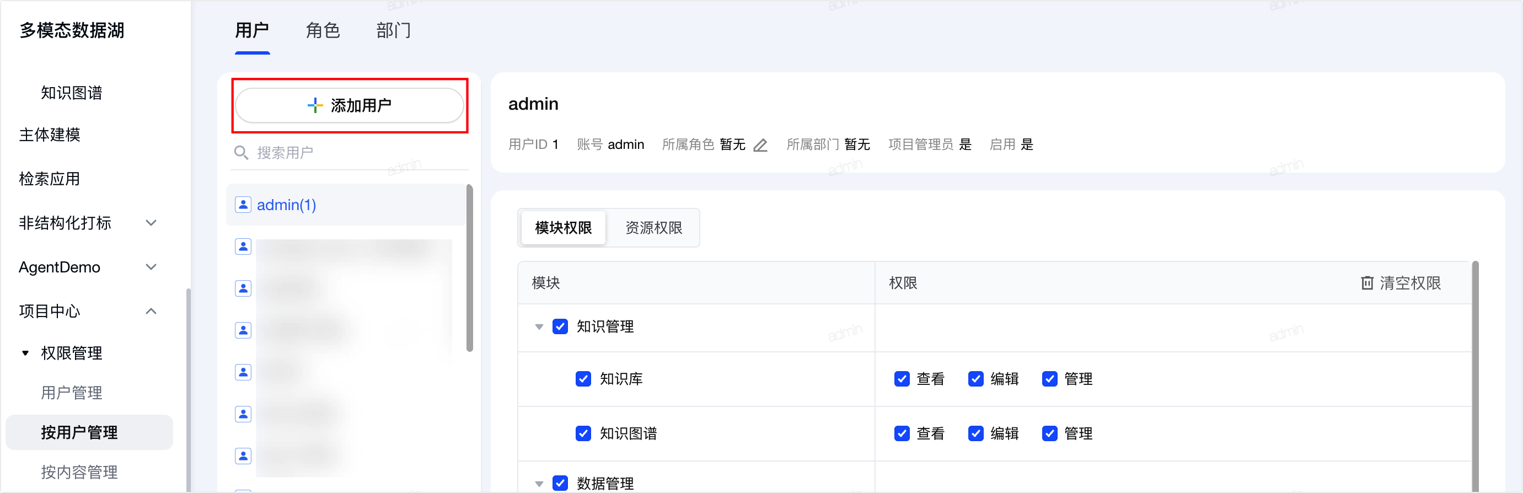This screenshot has width=1523, height=493.
Task: Click the 清空权限 button
Action: pos(1401,283)
